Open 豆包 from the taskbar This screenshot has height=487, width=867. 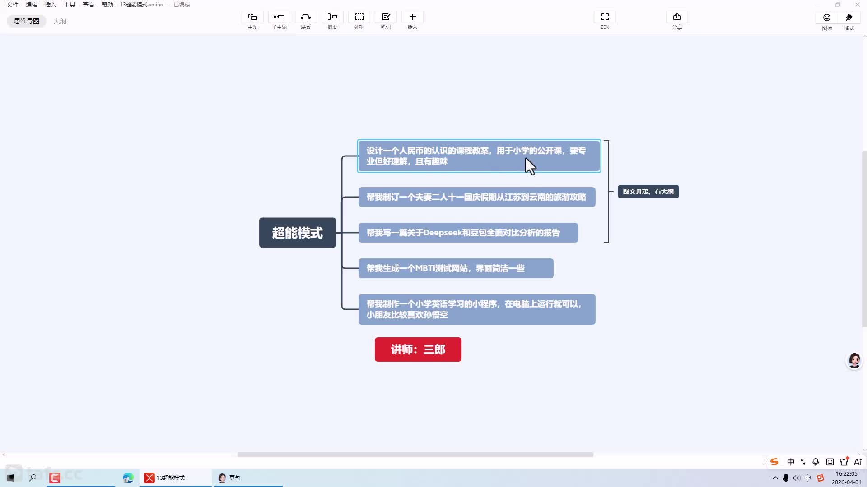(230, 478)
